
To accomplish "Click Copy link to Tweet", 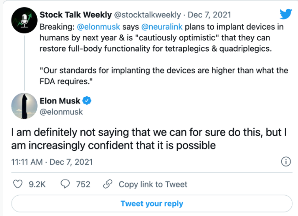I will click(153, 184).
